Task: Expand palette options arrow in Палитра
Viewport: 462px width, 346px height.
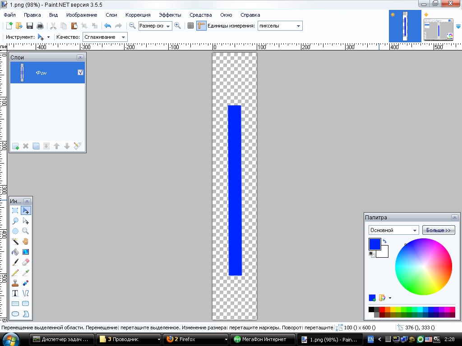Action: (x=390, y=298)
